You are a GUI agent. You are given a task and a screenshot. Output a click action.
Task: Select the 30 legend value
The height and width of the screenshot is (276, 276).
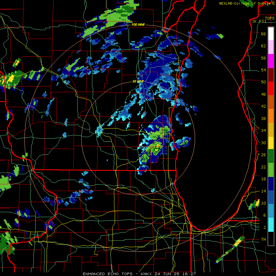(263, 143)
